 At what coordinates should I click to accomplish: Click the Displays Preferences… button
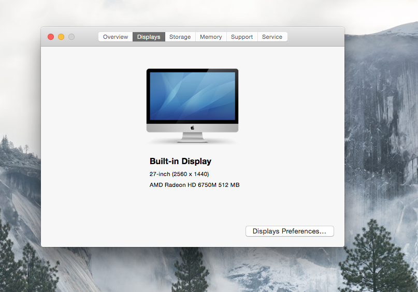point(290,231)
